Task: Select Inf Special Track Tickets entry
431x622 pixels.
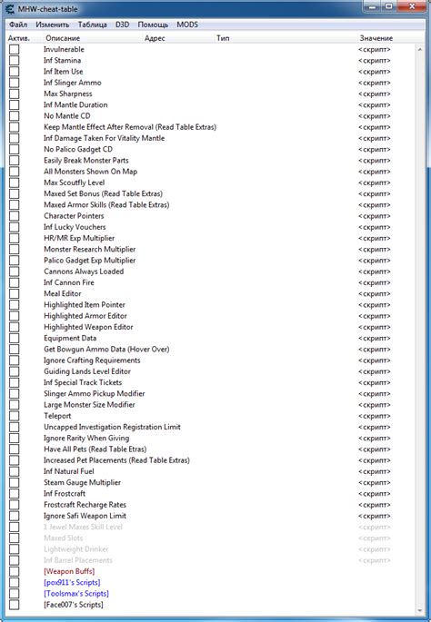Action: [83, 382]
